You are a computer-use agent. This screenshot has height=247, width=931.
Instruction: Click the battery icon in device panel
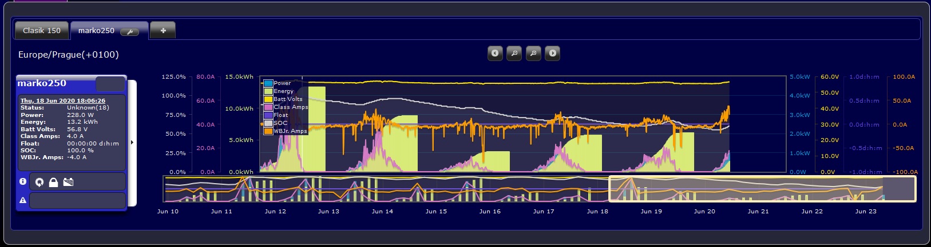pos(68,183)
